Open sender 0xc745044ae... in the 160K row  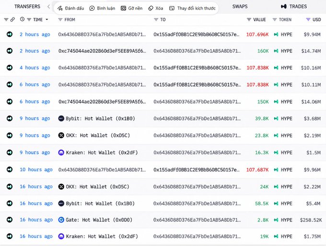[x=102, y=51]
